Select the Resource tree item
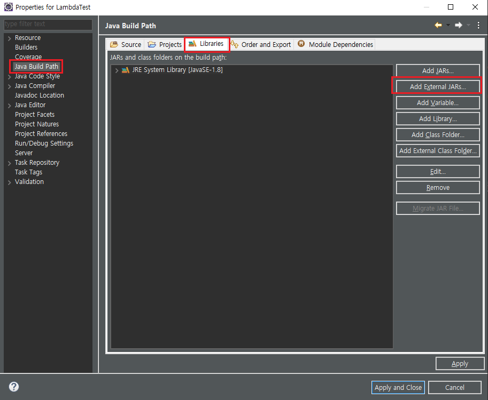This screenshot has height=400, width=488. [28, 37]
